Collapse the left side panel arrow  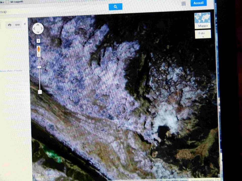tap(25, 24)
